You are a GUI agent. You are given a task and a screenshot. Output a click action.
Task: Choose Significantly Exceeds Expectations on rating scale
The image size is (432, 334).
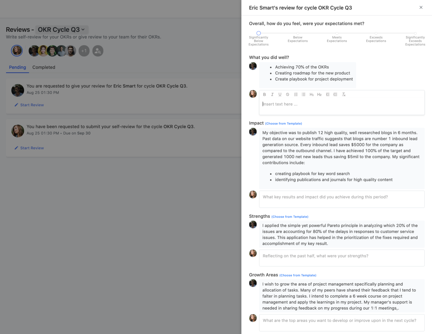point(415,33)
